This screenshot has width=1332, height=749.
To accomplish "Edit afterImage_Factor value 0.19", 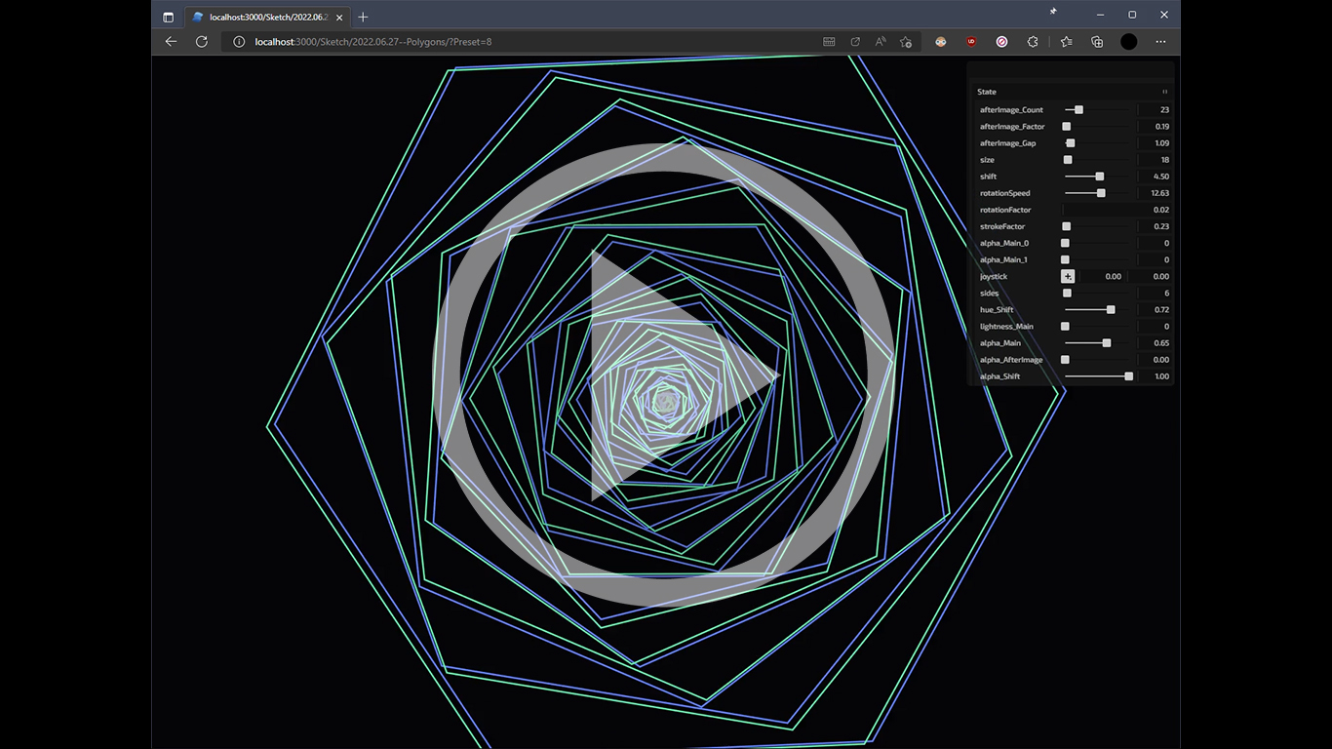I will tap(1156, 127).
